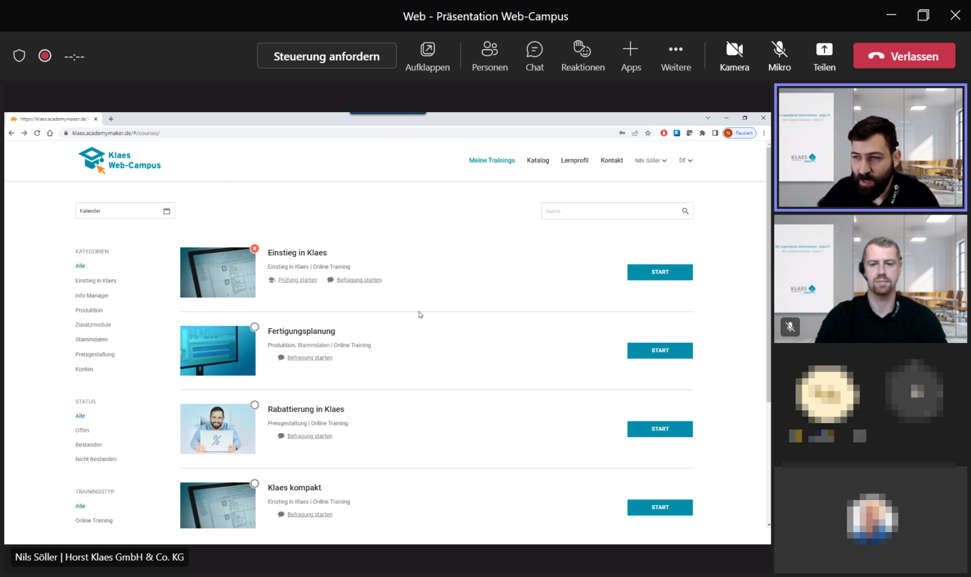971x577 pixels.
Task: Click the browser share page icon
Action: point(635,133)
